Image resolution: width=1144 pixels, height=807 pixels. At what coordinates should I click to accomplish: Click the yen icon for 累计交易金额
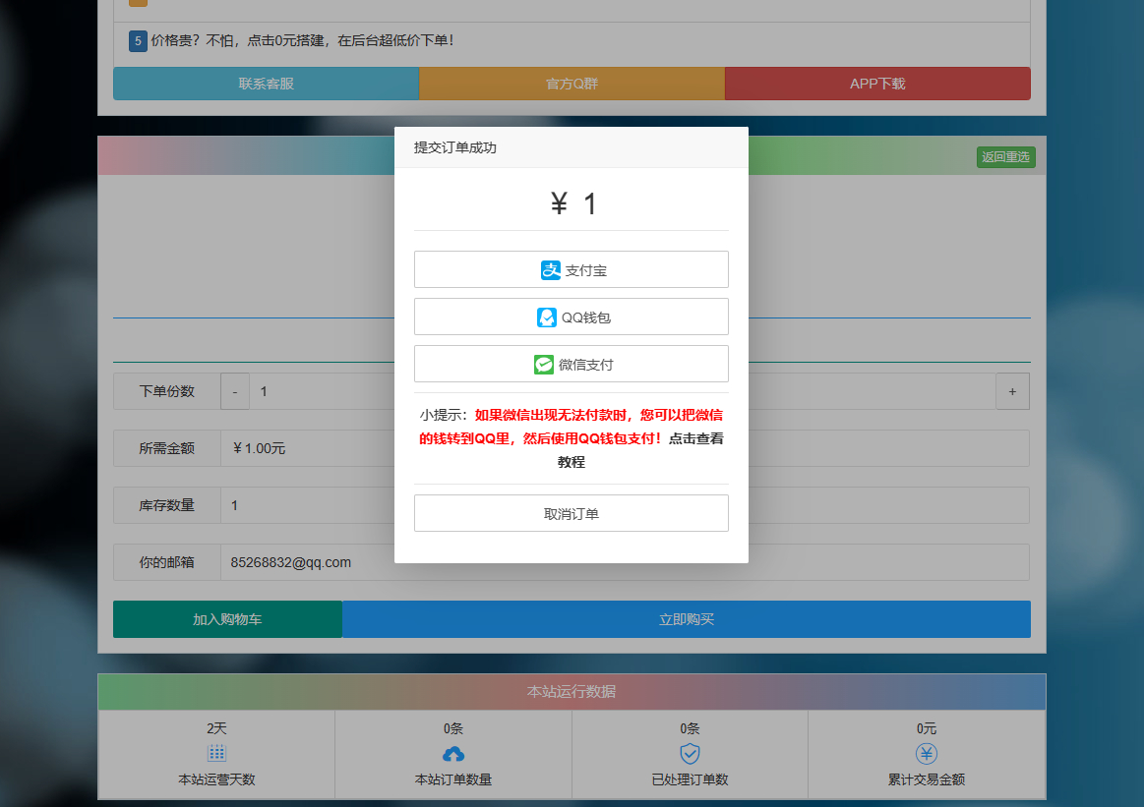(927, 754)
